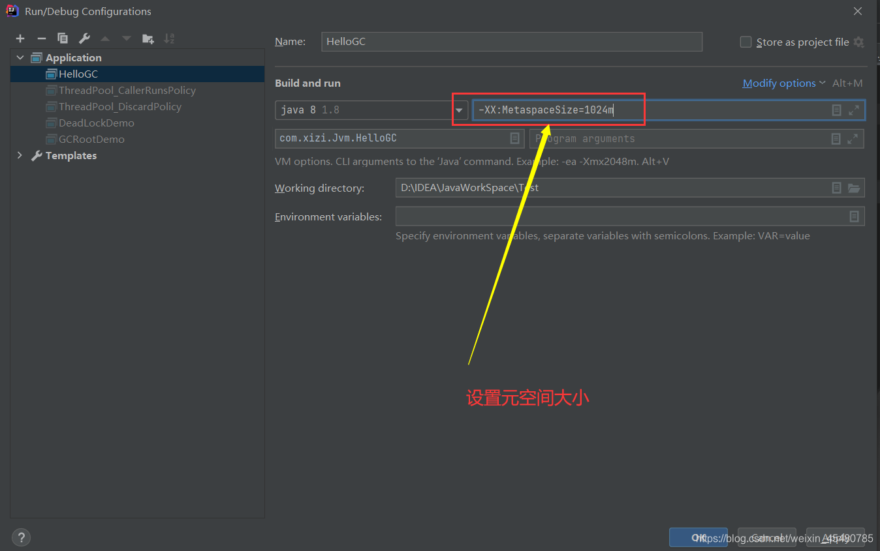The image size is (880, 551).
Task: Browse folder icon for Working directory
Action: 854,188
